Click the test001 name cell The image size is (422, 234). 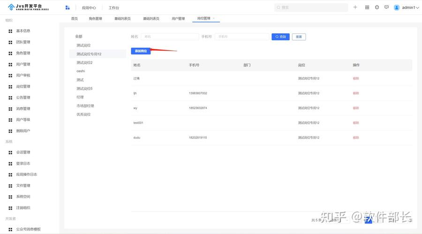[138, 123]
